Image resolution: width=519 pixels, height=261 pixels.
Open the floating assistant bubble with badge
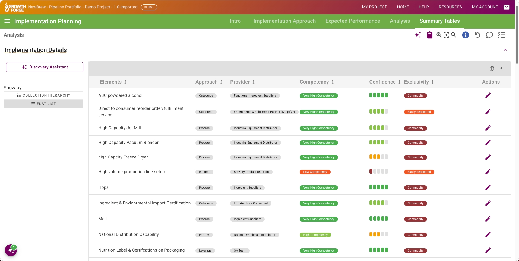pyautogui.click(x=11, y=250)
